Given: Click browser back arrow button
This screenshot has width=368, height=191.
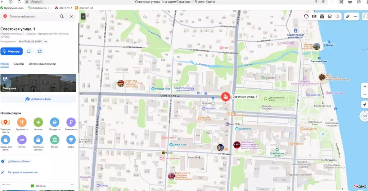Looking at the screenshot, I should click(2, 2).
